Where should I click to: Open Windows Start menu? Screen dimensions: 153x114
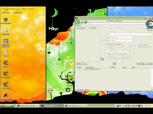[7, 106]
